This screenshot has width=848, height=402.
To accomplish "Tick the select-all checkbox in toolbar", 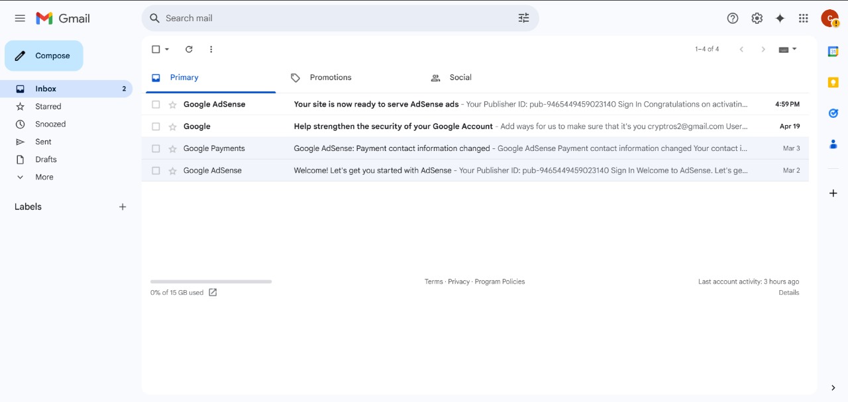I will (156, 49).
